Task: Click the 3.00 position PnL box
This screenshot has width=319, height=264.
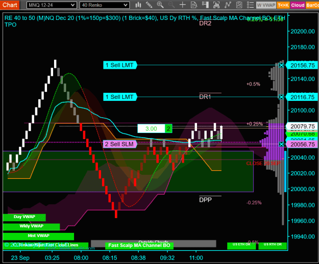Action: [x=151, y=128]
